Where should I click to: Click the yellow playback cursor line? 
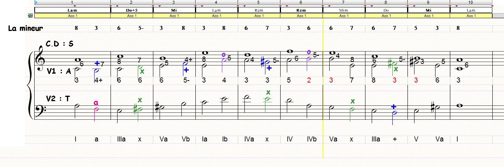coord(323,89)
